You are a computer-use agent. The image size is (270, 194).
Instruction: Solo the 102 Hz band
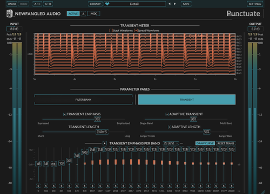[x=46, y=186]
